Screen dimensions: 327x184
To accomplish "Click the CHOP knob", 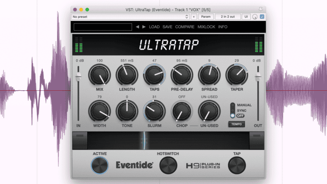I will point(182,111).
